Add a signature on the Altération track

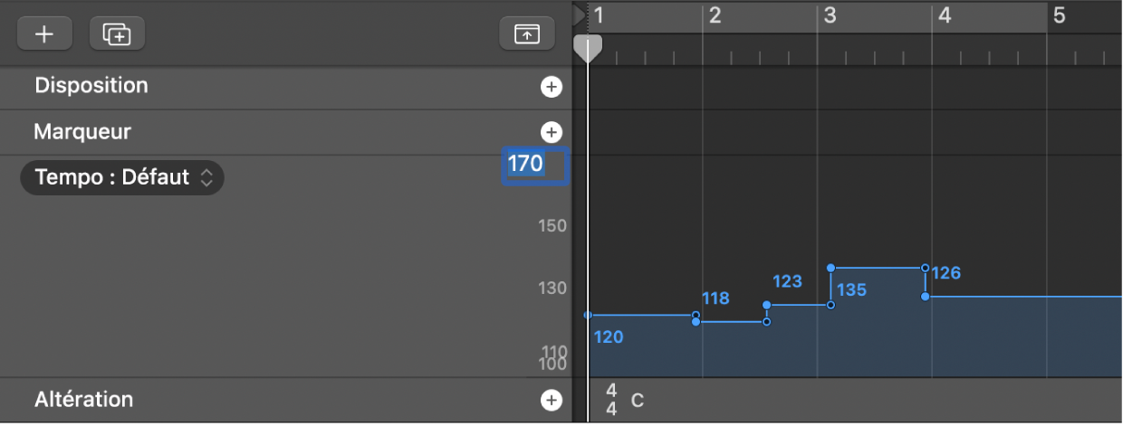[551, 400]
